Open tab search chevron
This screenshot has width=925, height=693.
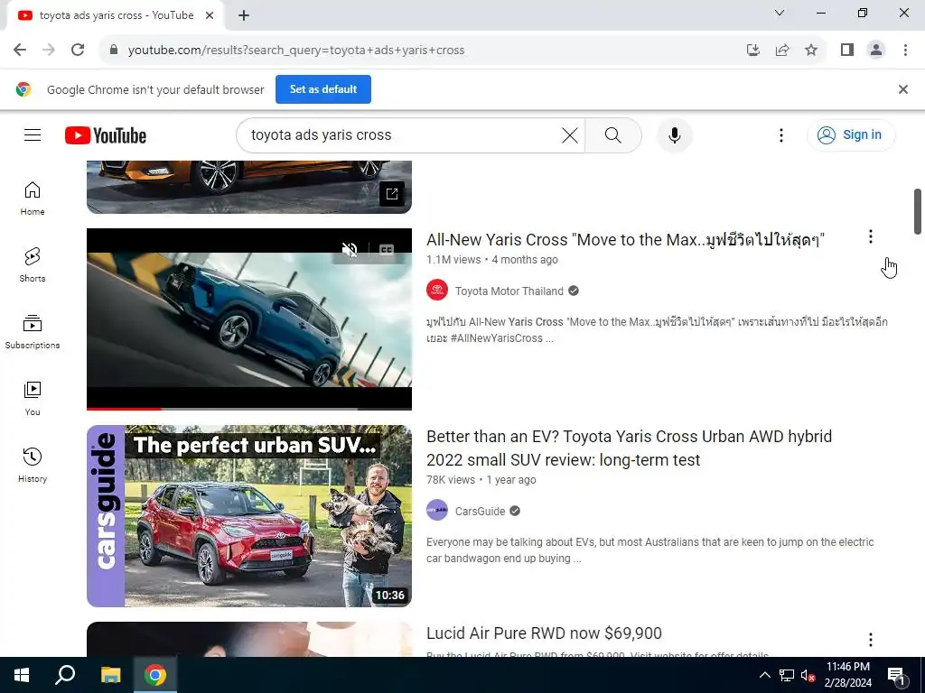(x=780, y=13)
